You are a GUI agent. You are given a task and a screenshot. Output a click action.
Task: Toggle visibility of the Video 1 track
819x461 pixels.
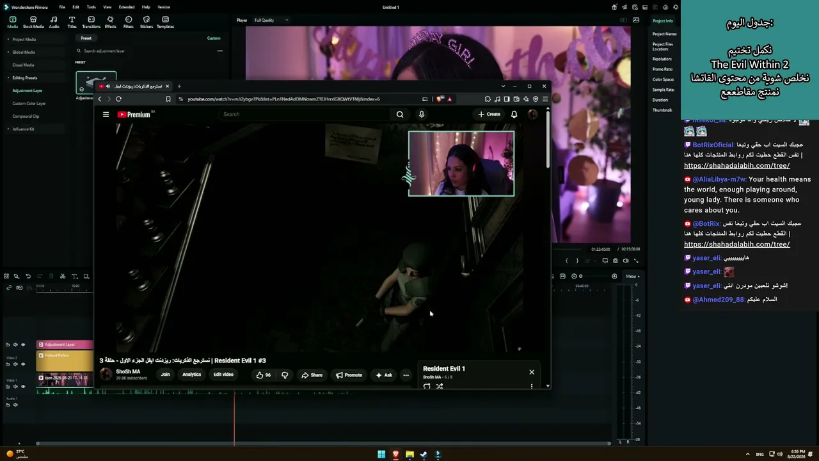pyautogui.click(x=23, y=387)
